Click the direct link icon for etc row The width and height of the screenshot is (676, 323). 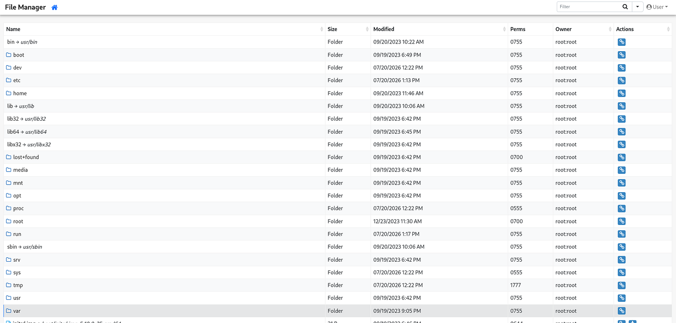(x=621, y=81)
